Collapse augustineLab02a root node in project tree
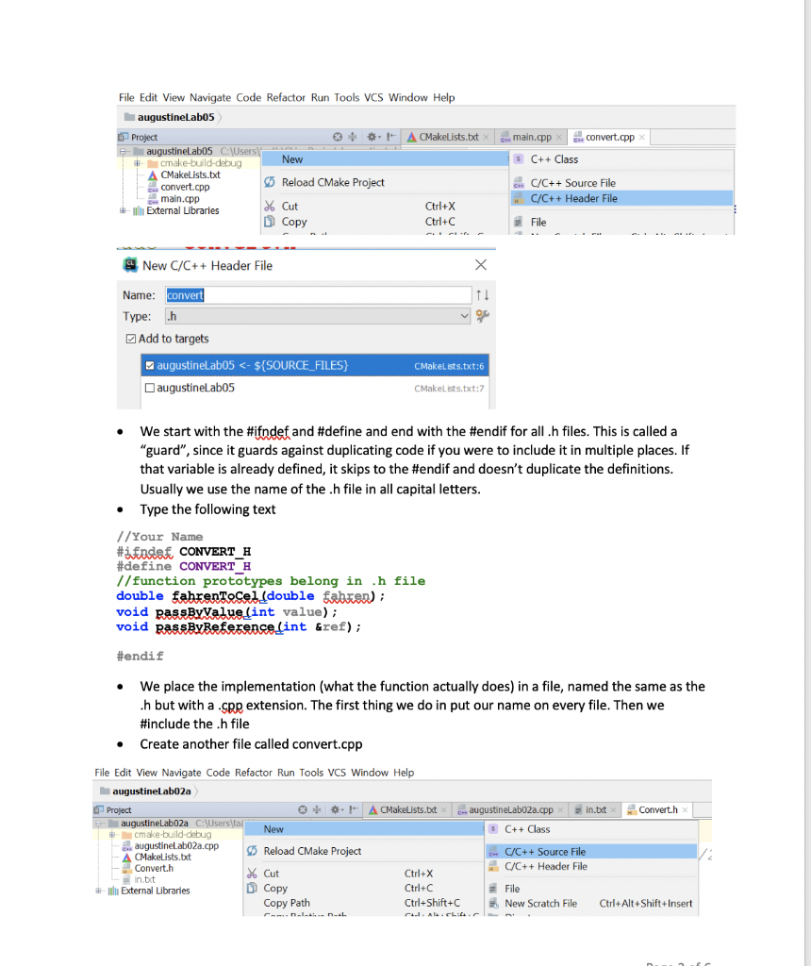The width and height of the screenshot is (811, 966). 97,823
